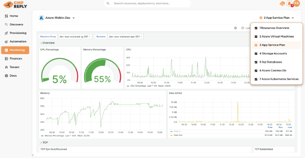Click the dashboard settings gear icon
The width and height of the screenshot is (305, 158).
(x=235, y=28)
